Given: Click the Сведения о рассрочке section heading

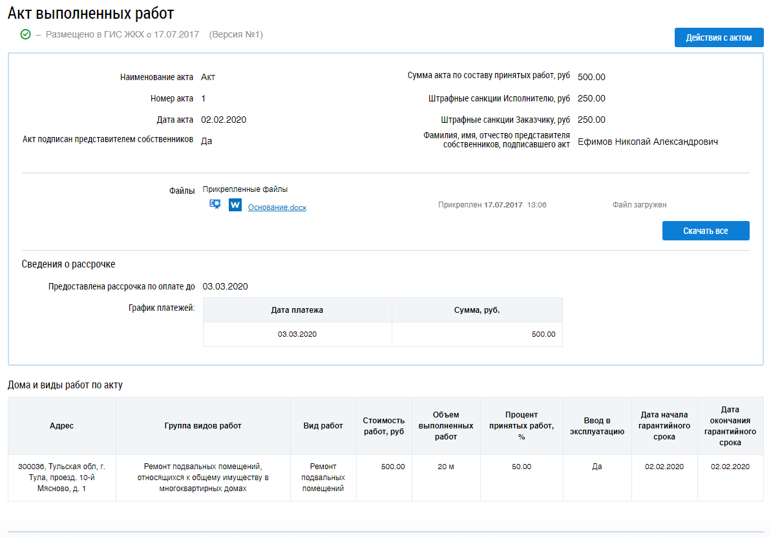Looking at the screenshot, I should tap(69, 264).
